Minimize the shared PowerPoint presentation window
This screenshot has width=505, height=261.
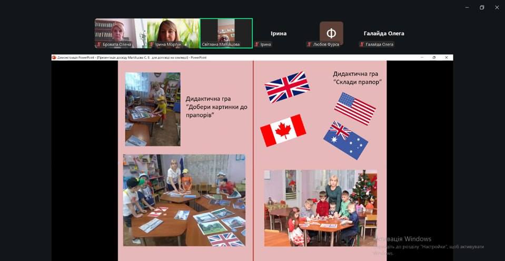pyautogui.click(x=422, y=57)
